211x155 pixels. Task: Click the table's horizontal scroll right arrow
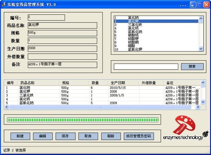tap(198, 107)
